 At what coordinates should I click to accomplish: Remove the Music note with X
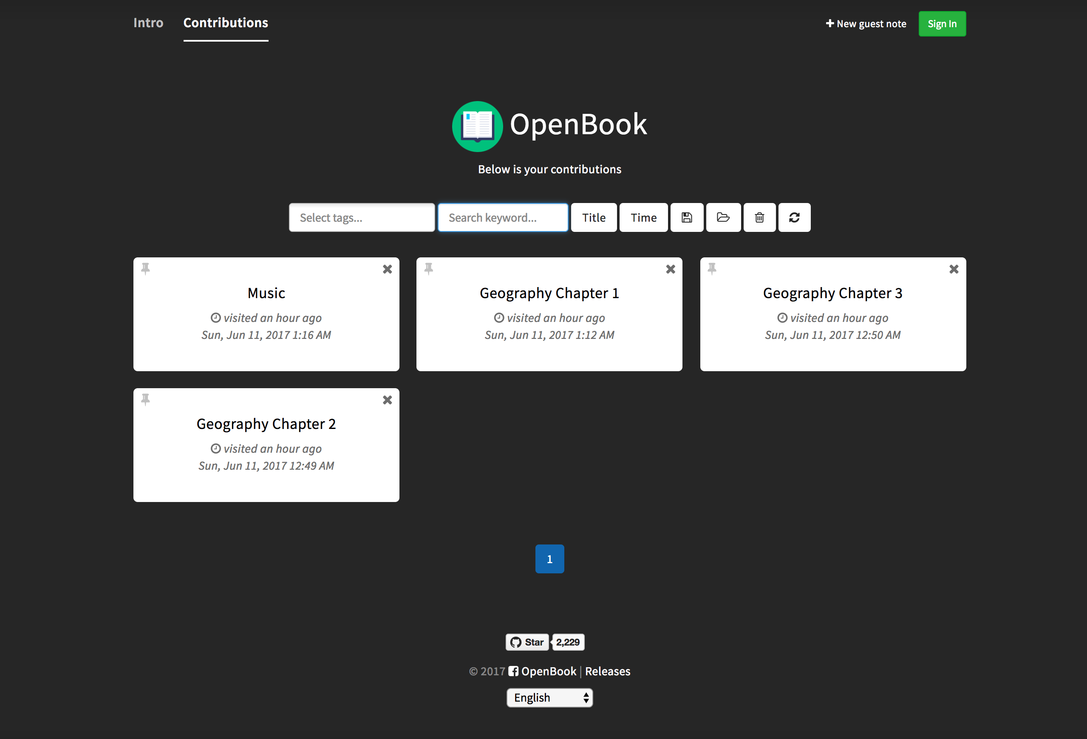[x=387, y=269]
